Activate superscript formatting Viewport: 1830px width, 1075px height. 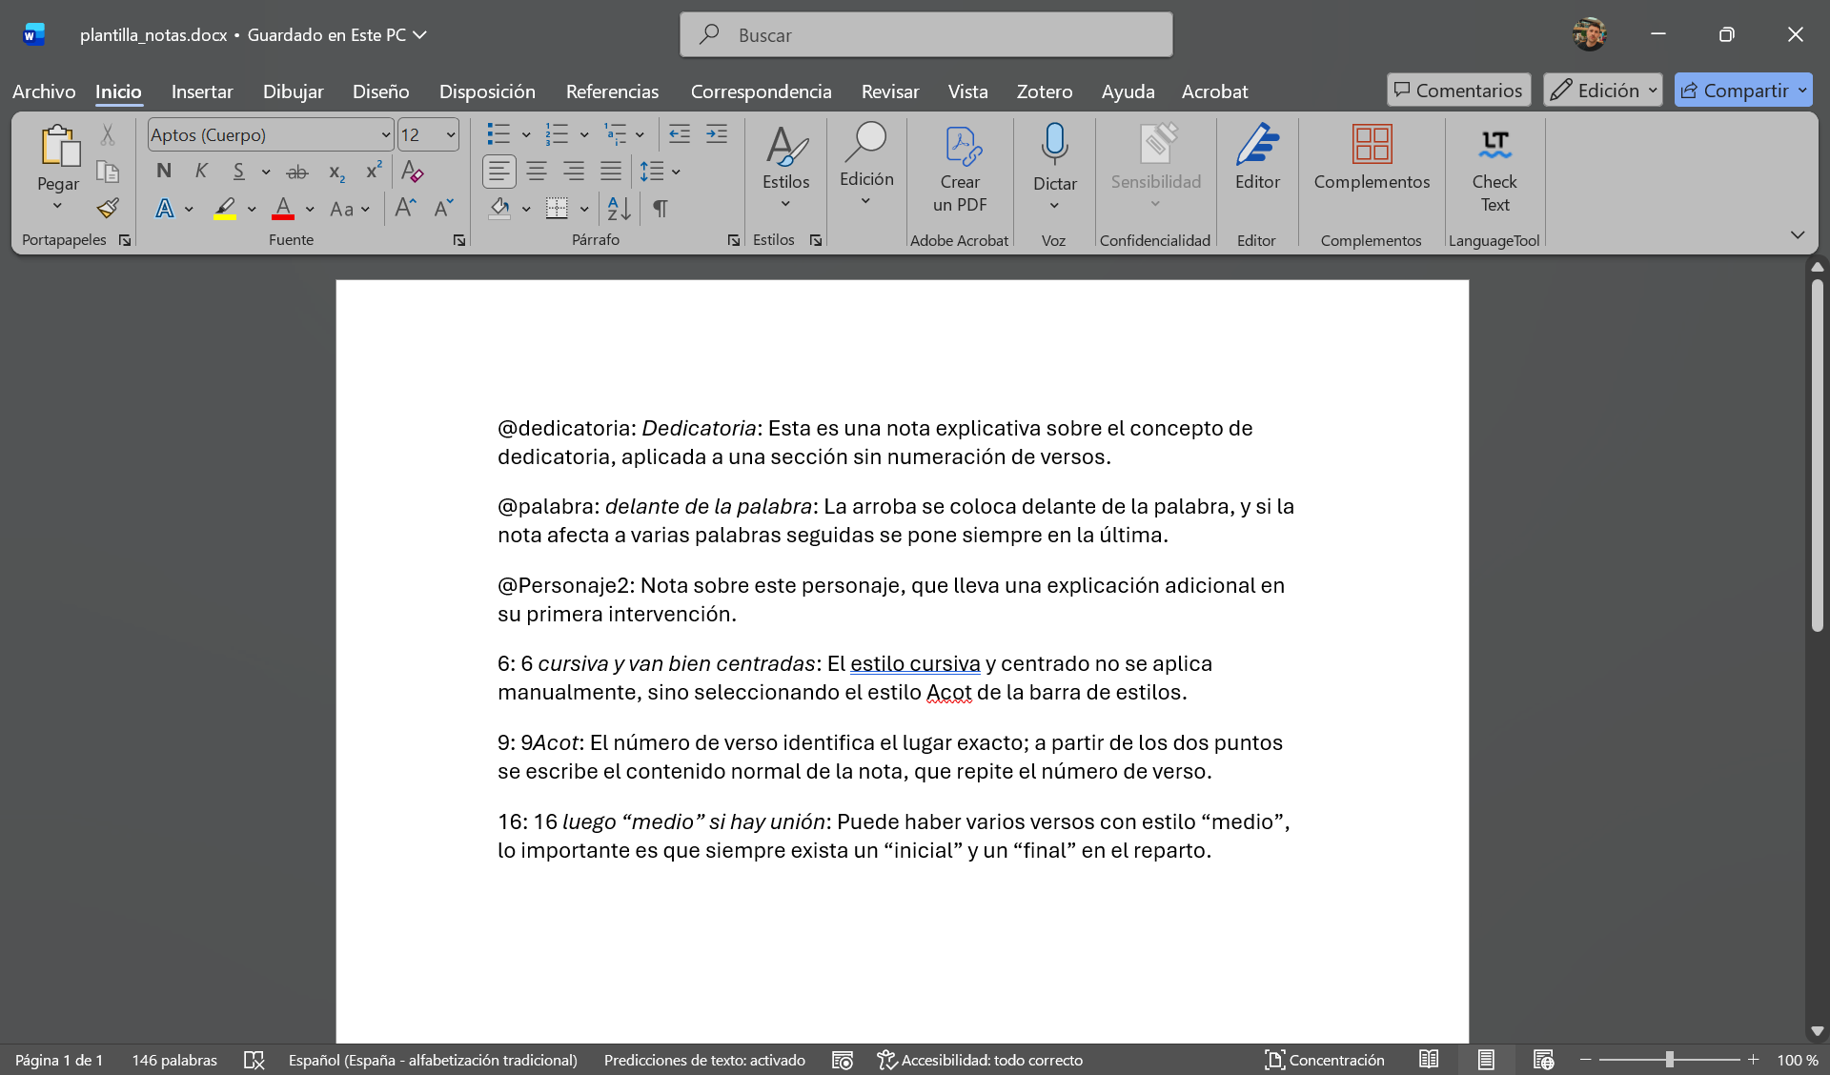373,172
